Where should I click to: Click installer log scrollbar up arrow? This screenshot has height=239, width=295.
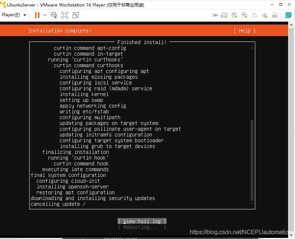tap(252, 48)
